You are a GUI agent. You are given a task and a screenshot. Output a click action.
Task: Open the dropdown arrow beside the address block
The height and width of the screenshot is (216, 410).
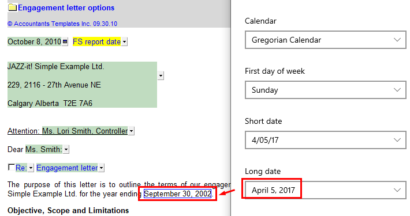click(161, 75)
